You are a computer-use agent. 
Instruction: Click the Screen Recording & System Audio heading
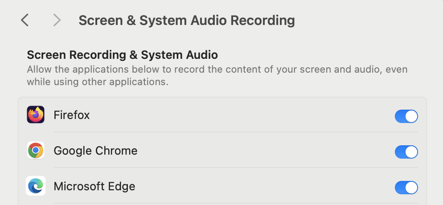pos(122,55)
